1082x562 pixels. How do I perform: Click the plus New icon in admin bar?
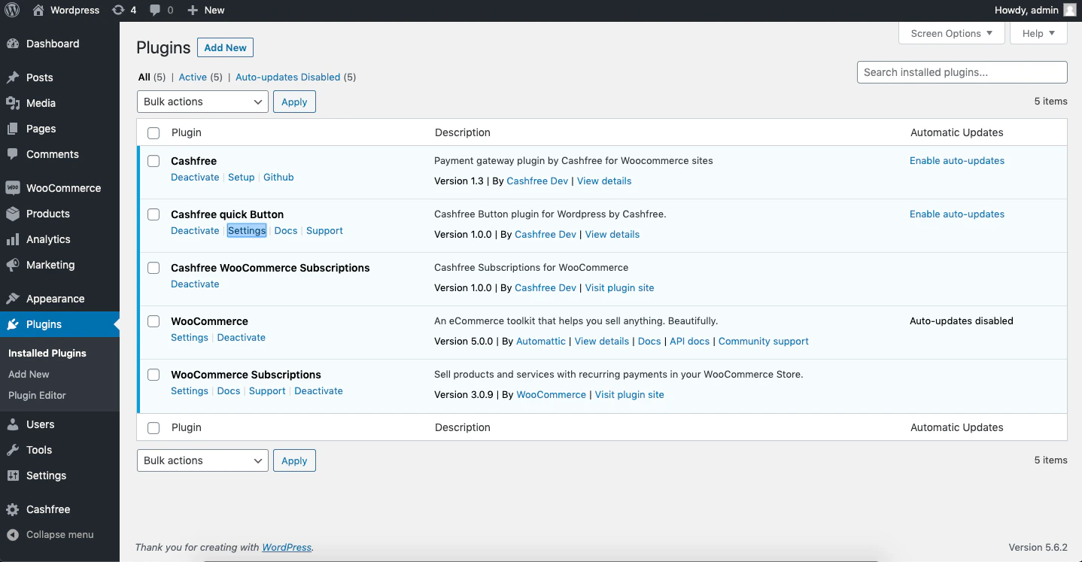pos(193,11)
